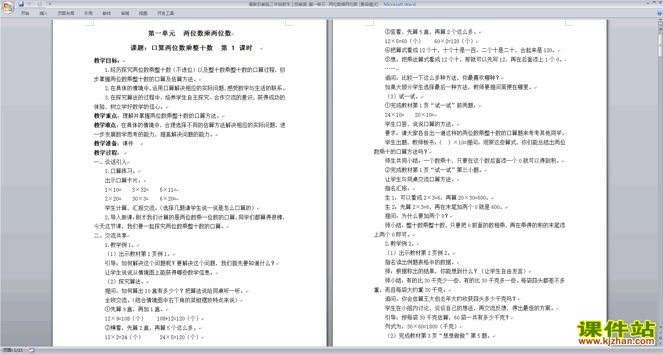Click the expression 24×10=

[394, 115]
